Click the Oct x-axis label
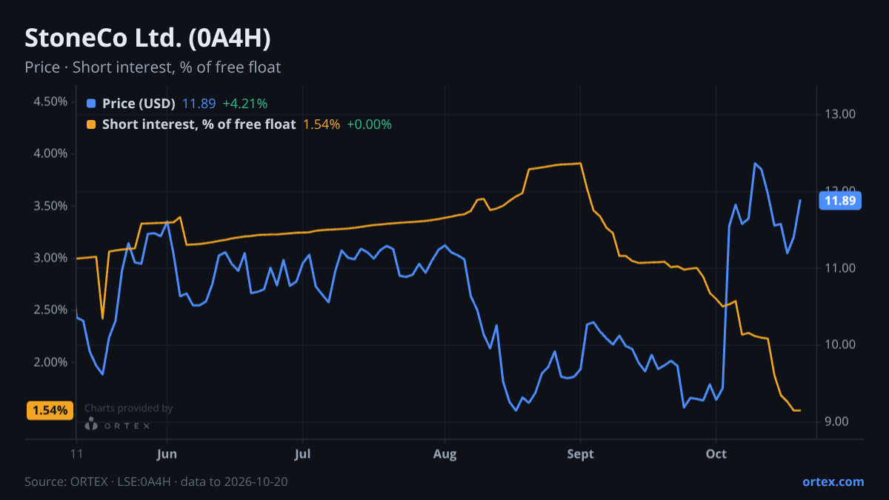 coord(716,454)
